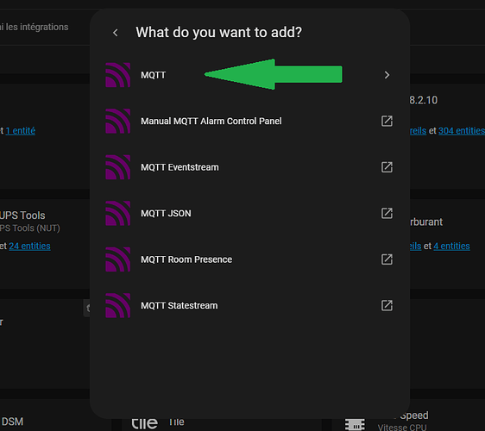
Task: Follow the 4 entities link
Action: pyautogui.click(x=451, y=246)
